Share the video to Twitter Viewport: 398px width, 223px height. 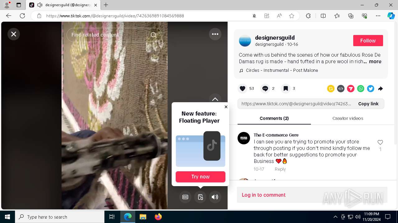[x=371, y=89]
